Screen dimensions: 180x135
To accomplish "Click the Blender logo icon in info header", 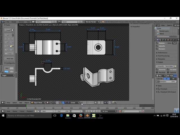I will tap(103, 22).
